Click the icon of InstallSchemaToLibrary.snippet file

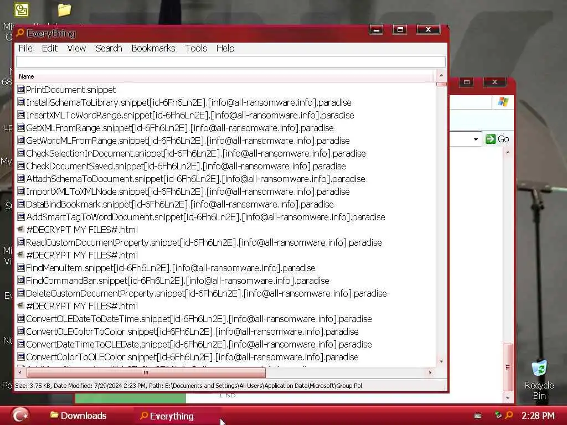point(21,102)
